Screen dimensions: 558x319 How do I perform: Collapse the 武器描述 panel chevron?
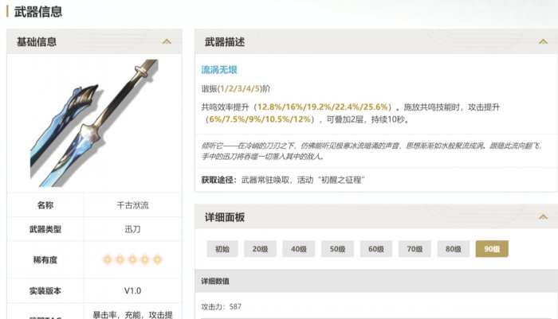[x=543, y=42]
